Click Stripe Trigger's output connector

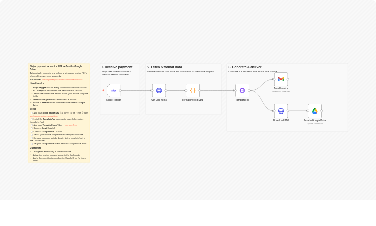120,91
